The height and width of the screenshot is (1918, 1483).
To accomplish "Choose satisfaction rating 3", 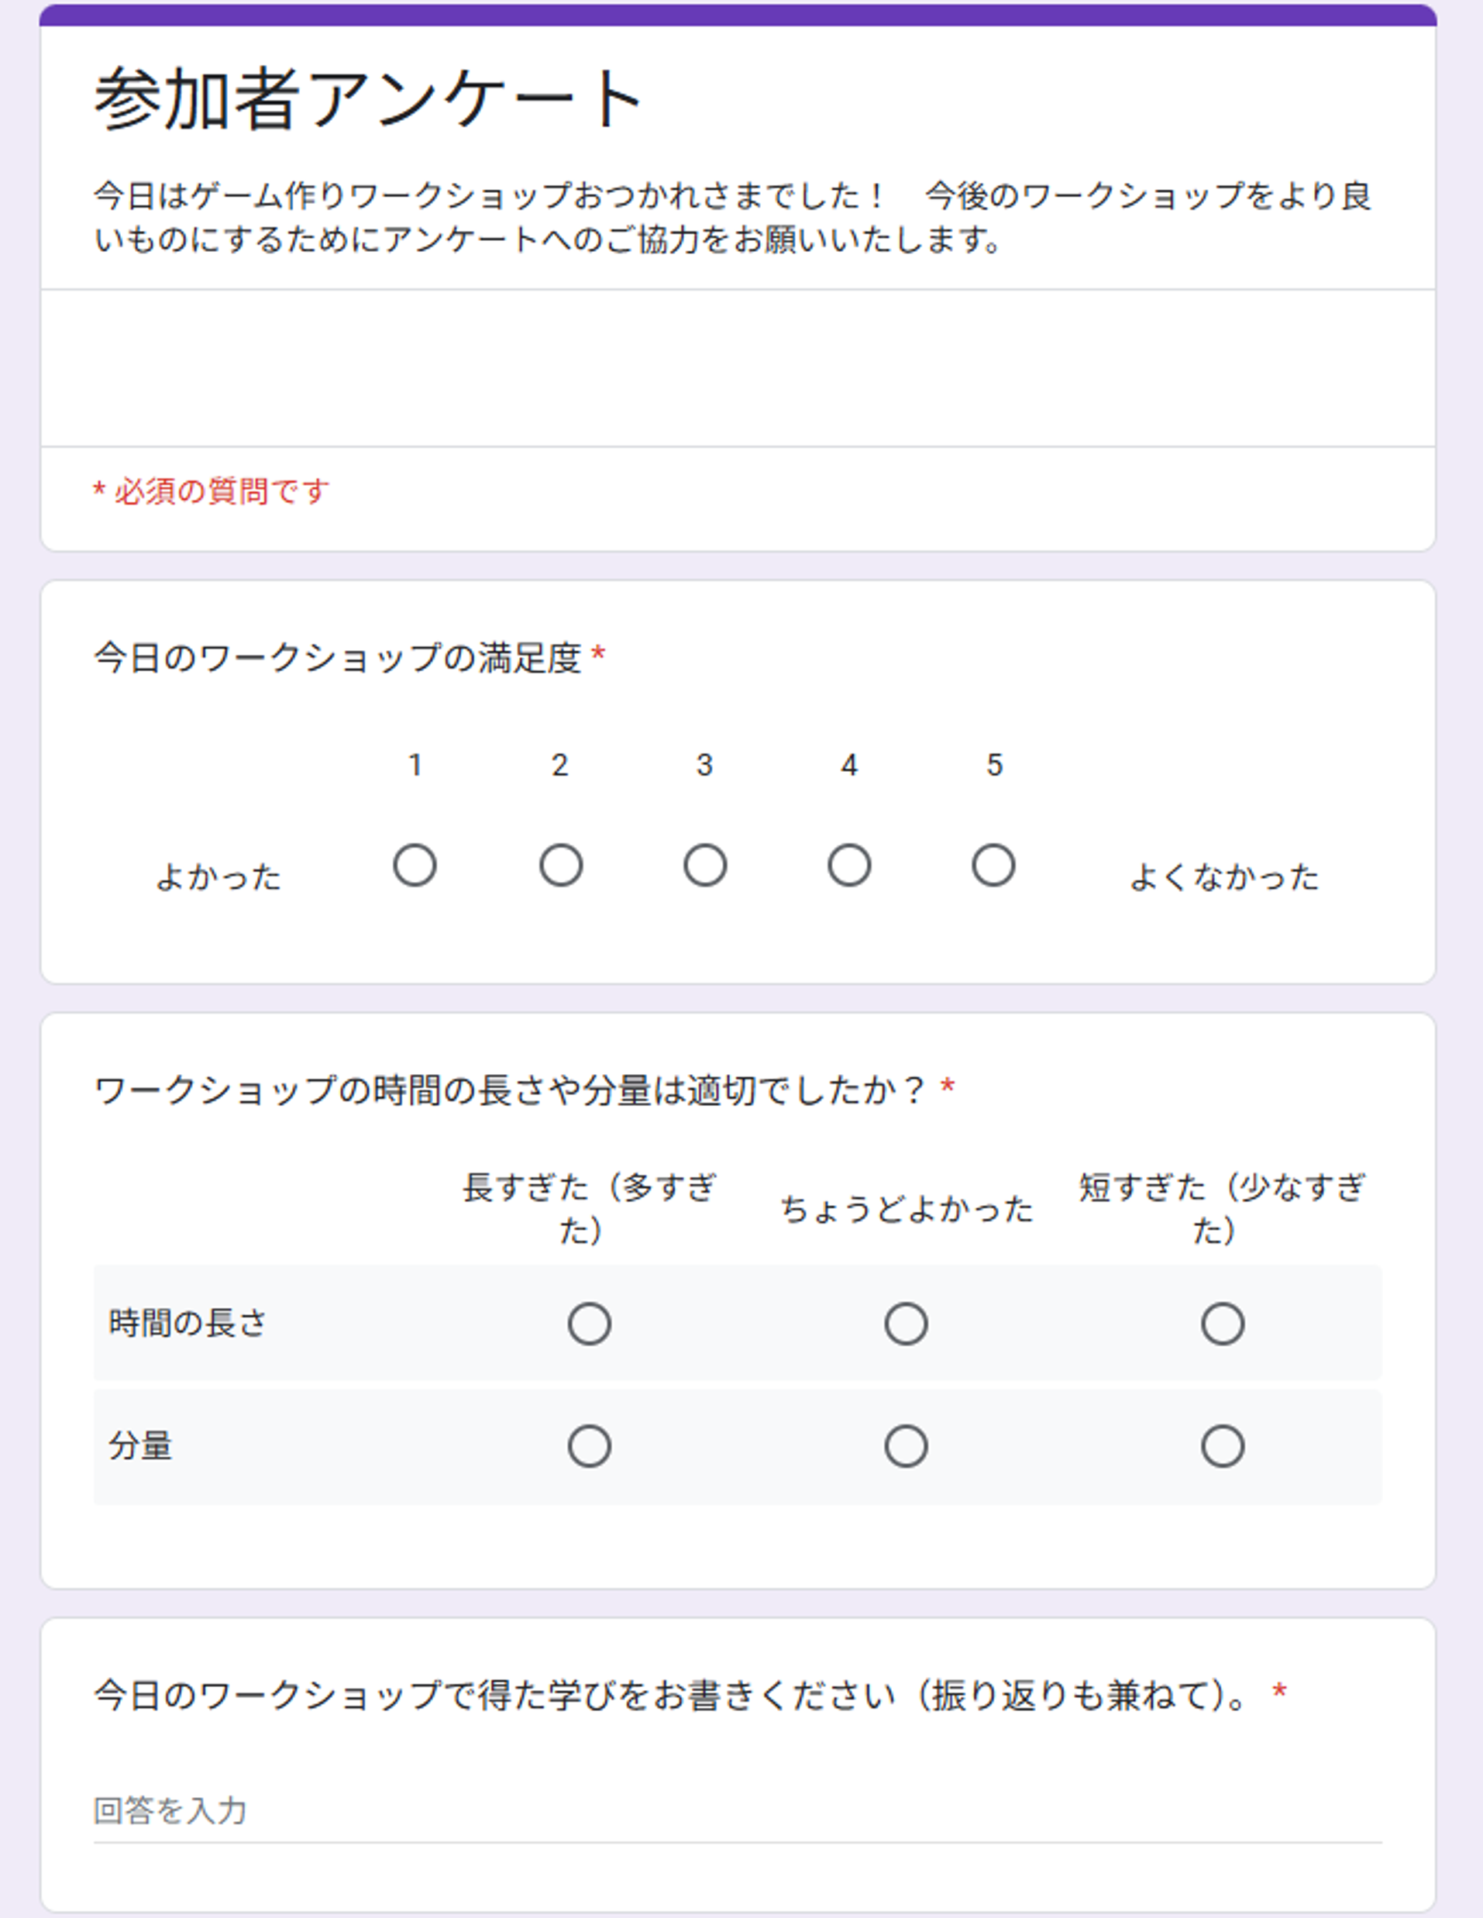I will [705, 865].
